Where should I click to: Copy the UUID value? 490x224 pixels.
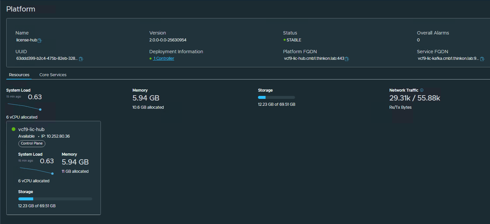pyautogui.click(x=81, y=59)
